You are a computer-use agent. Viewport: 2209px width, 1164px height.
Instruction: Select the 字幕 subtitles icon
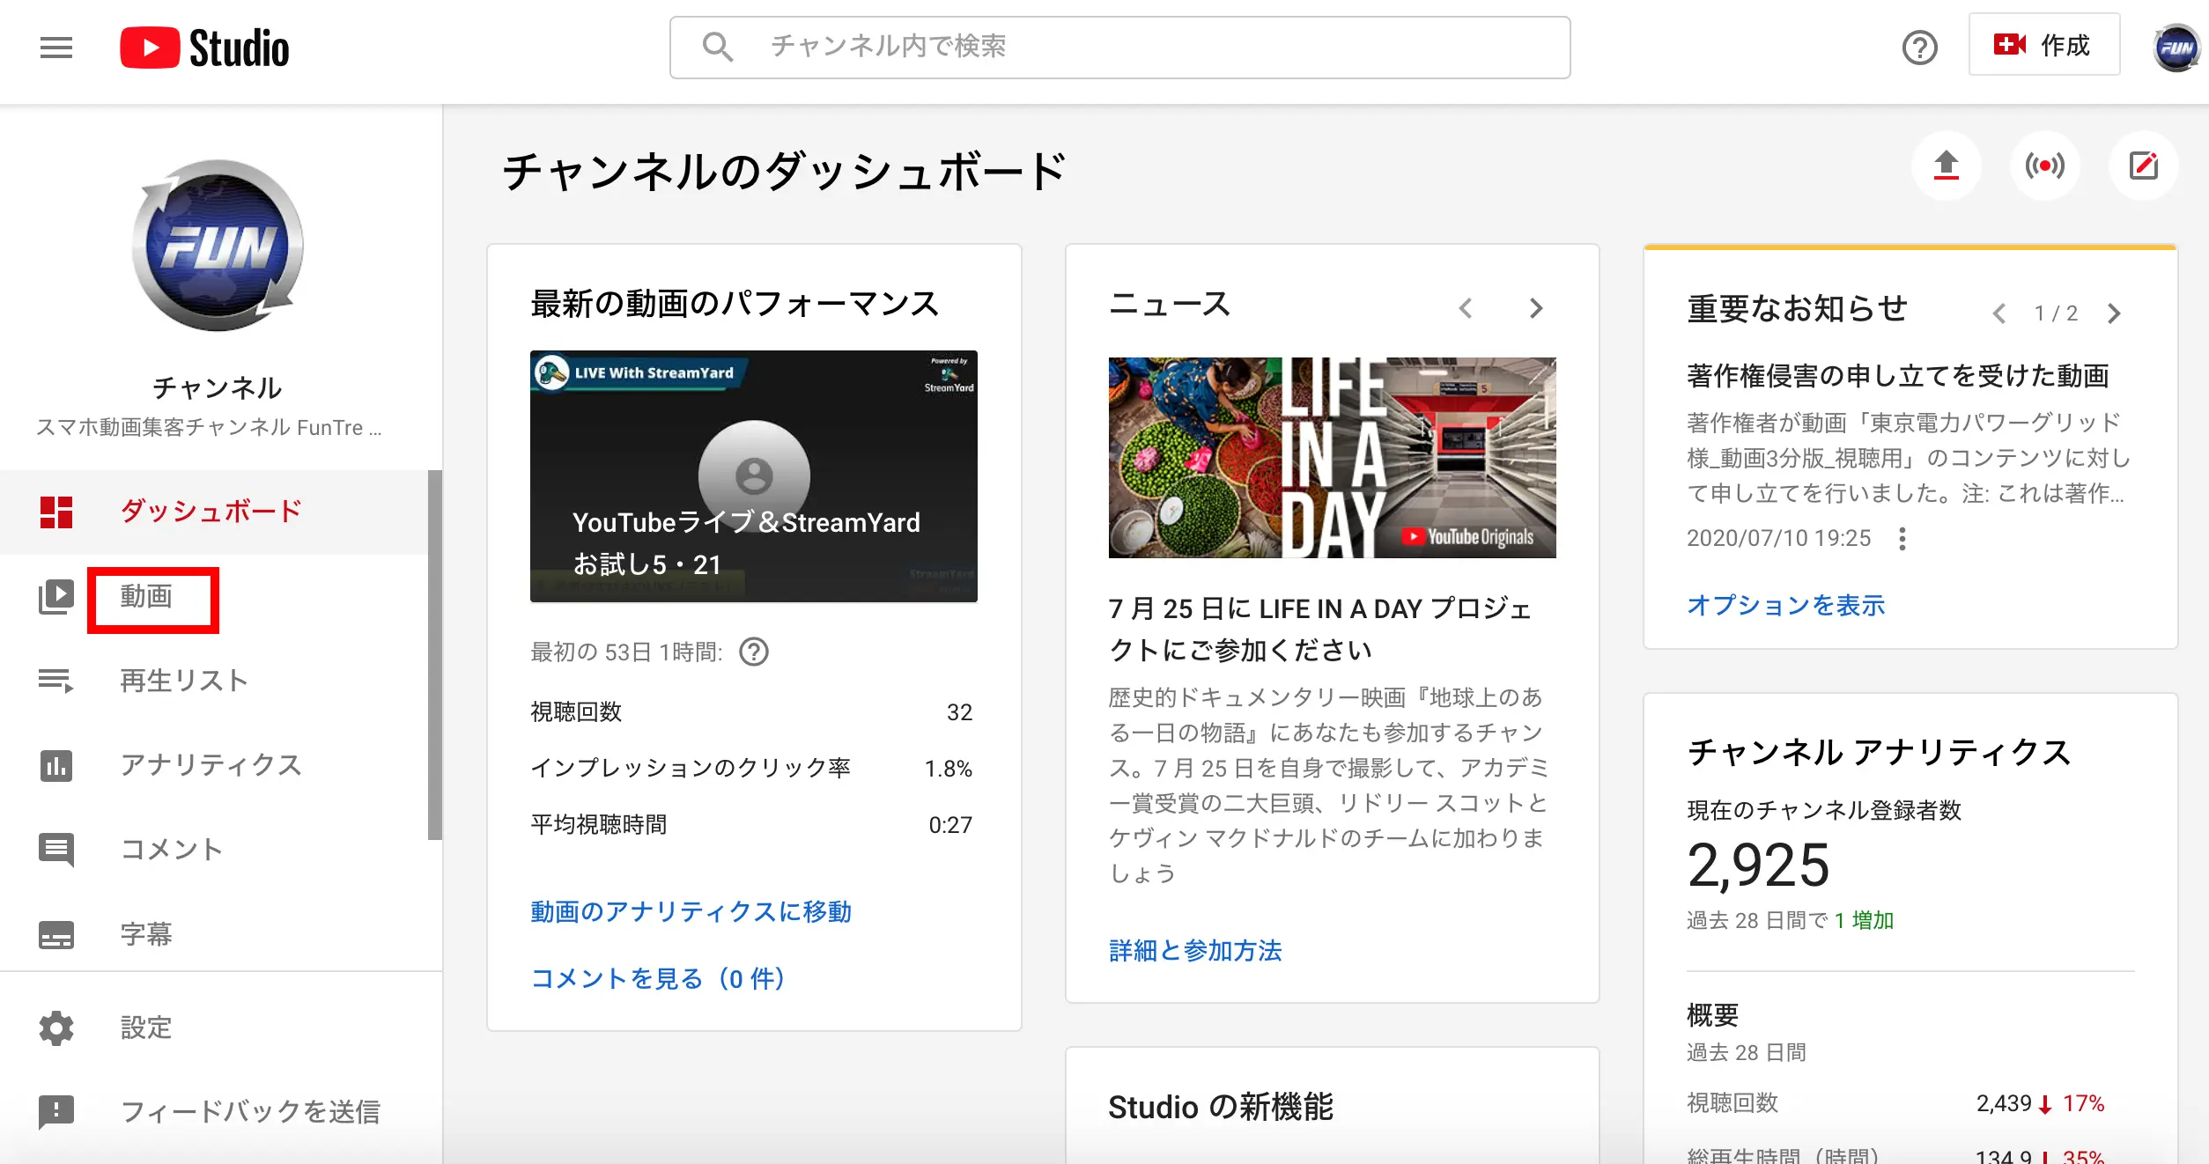56,933
